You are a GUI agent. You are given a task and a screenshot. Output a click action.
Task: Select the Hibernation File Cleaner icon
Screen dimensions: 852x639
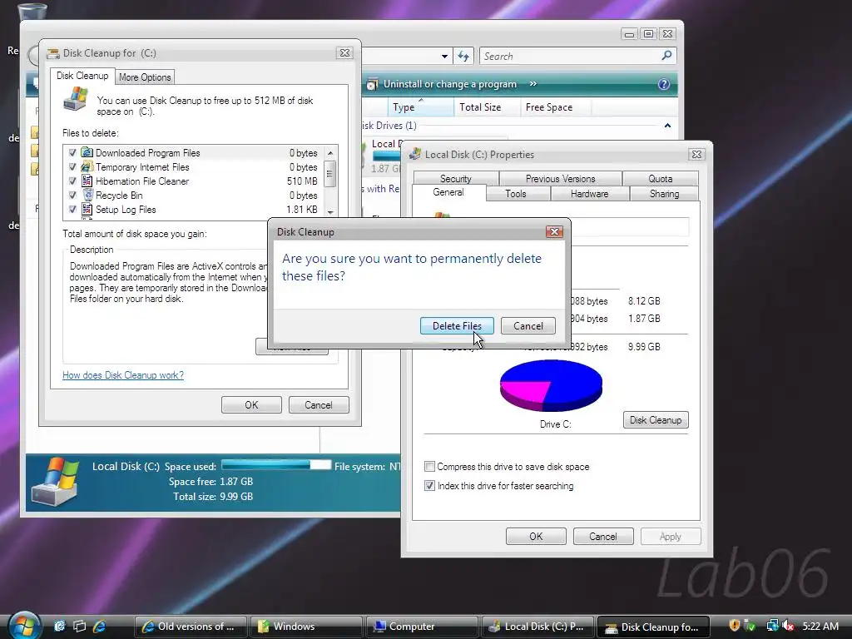pos(87,181)
